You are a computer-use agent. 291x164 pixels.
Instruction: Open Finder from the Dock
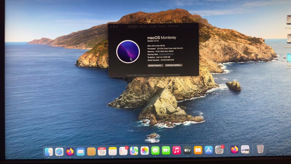48,151
